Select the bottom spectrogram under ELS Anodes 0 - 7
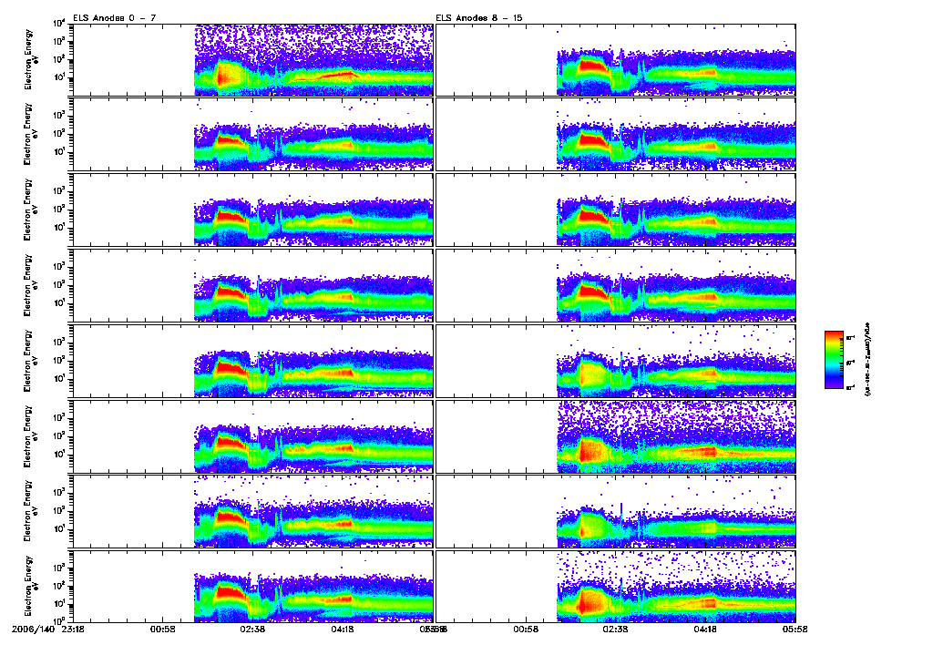Screen dimensions: 933x645 [252, 587]
